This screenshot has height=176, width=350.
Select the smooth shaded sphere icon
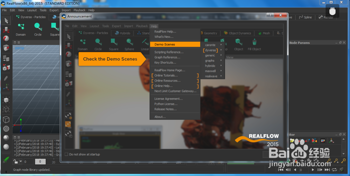(6, 147)
